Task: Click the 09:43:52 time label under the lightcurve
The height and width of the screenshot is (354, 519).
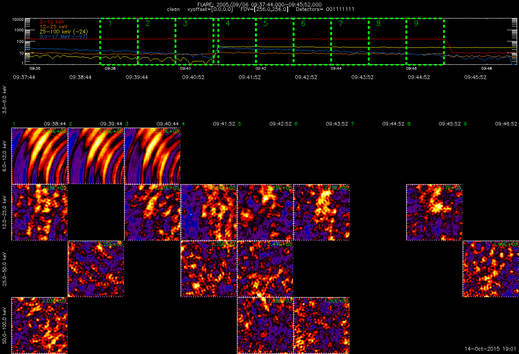Action: (363, 77)
